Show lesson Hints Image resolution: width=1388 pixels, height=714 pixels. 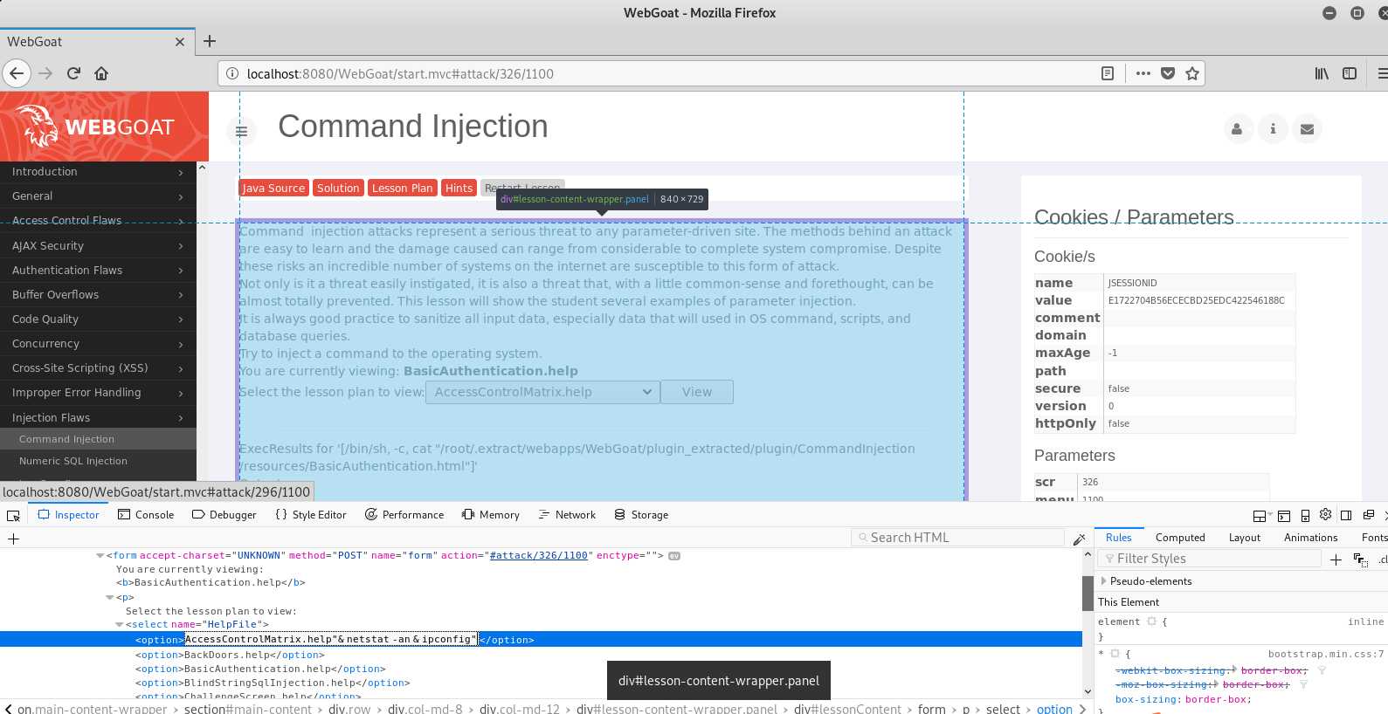(459, 188)
